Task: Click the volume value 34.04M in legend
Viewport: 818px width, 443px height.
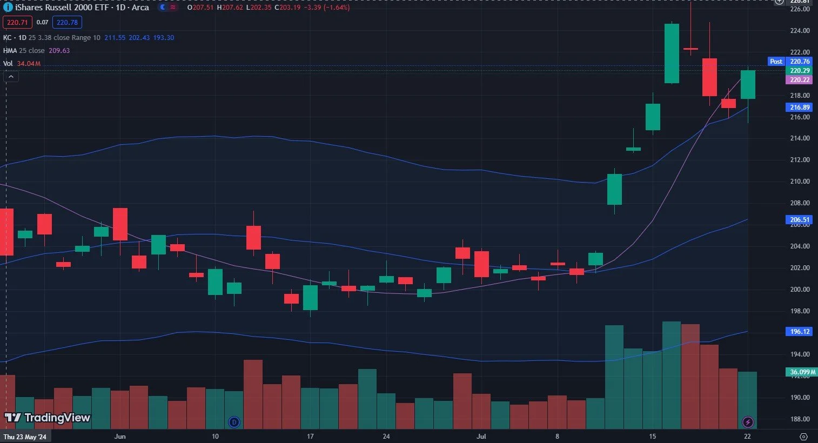Action: 29,64
